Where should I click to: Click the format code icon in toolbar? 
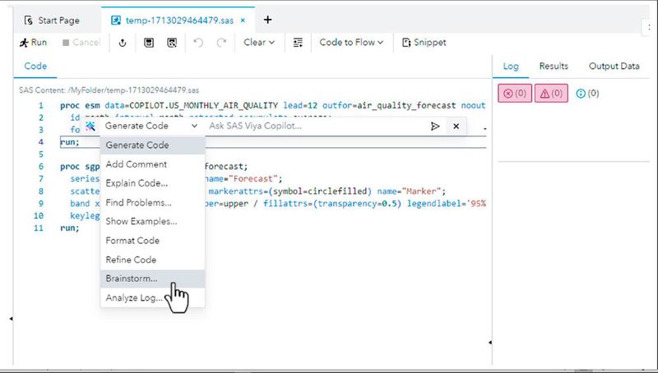(x=298, y=43)
